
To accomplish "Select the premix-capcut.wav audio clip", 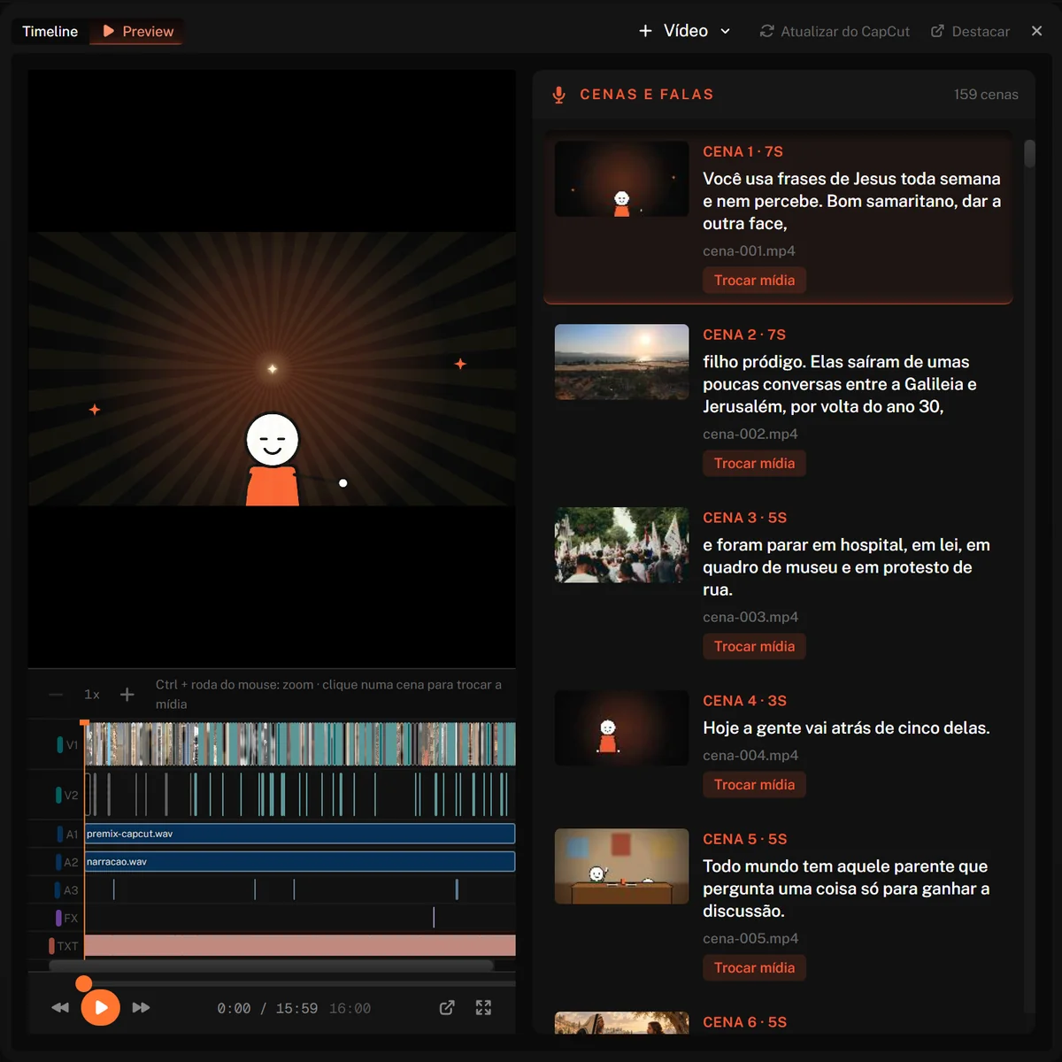I will coord(300,834).
